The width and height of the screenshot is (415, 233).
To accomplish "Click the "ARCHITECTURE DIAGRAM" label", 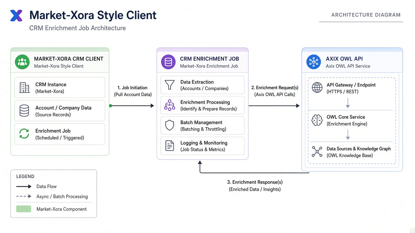I will pos(366,15).
